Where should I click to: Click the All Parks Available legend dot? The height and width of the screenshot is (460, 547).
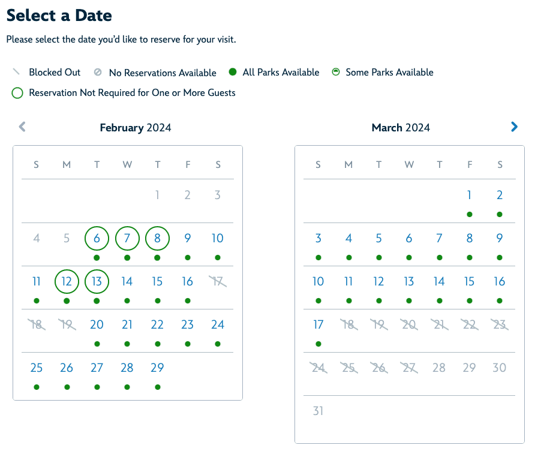pos(233,72)
